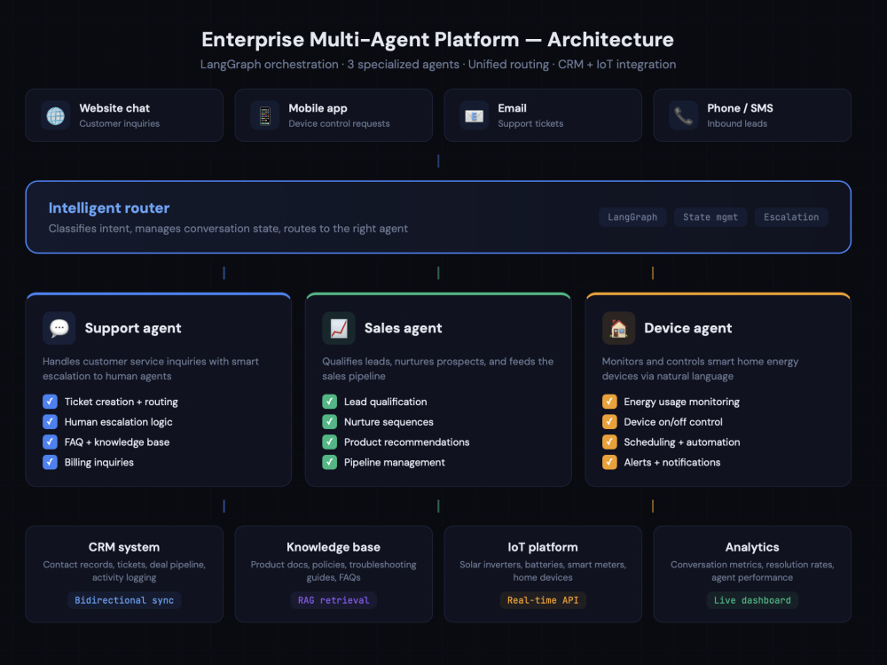
Task: Toggle the Device on/off control checkbox
Action: pos(609,422)
